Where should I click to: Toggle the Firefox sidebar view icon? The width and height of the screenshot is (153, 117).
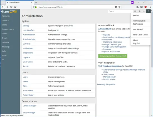tap(142, 7)
